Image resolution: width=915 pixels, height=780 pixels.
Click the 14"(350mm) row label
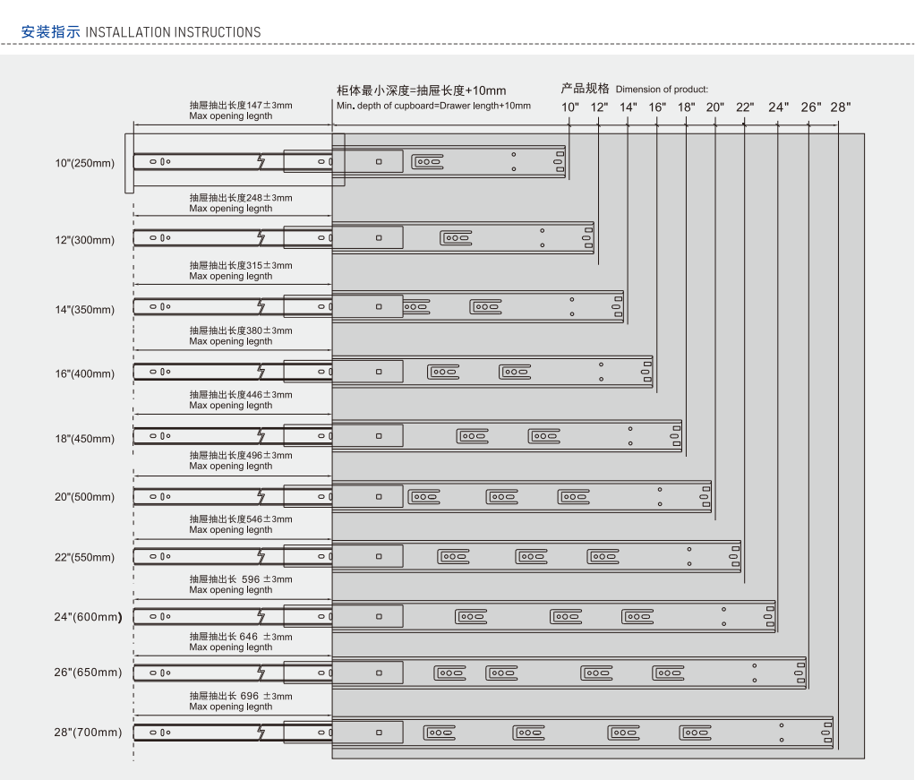tap(85, 310)
